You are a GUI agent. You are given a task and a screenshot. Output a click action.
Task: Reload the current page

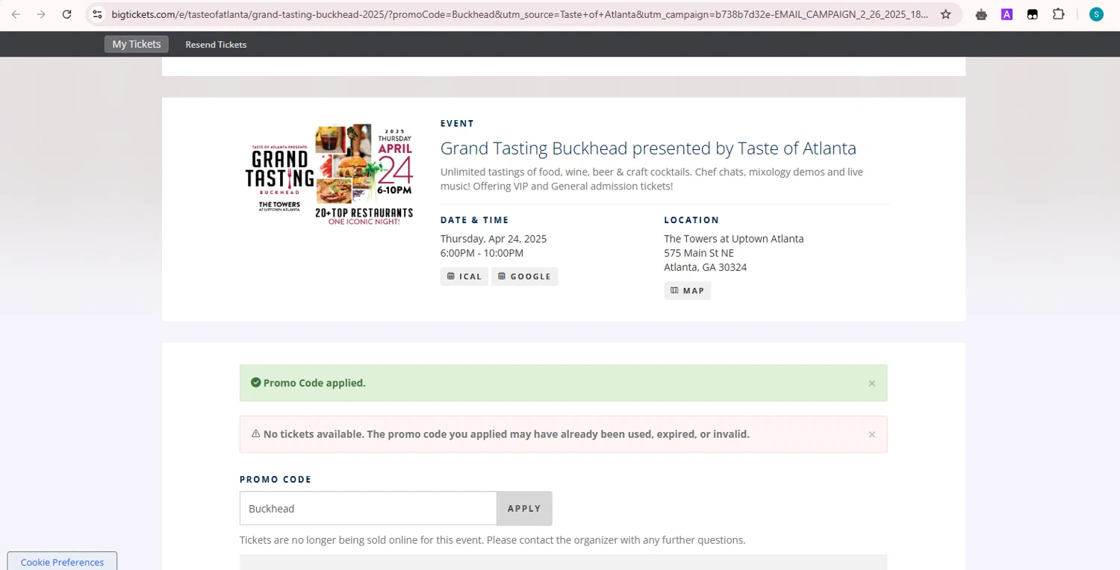pyautogui.click(x=66, y=14)
